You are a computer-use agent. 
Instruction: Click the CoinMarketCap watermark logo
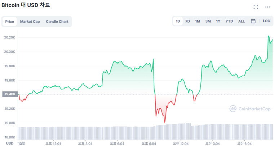click(x=250, y=108)
